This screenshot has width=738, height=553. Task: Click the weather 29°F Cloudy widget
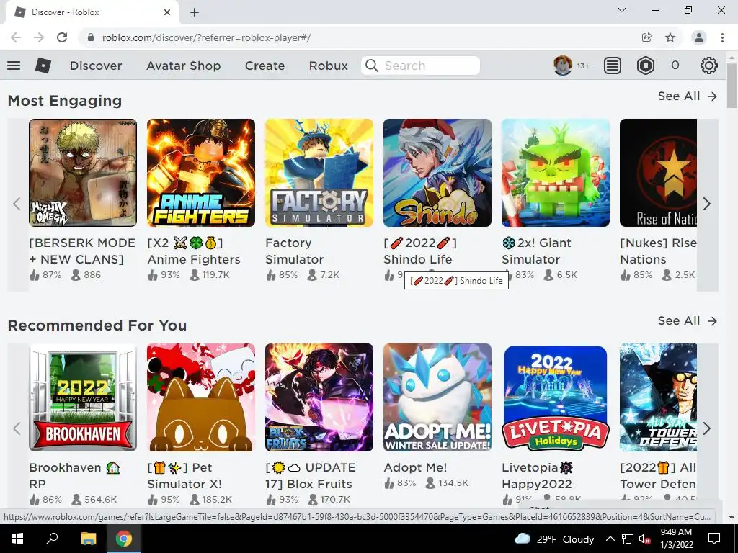click(x=554, y=539)
